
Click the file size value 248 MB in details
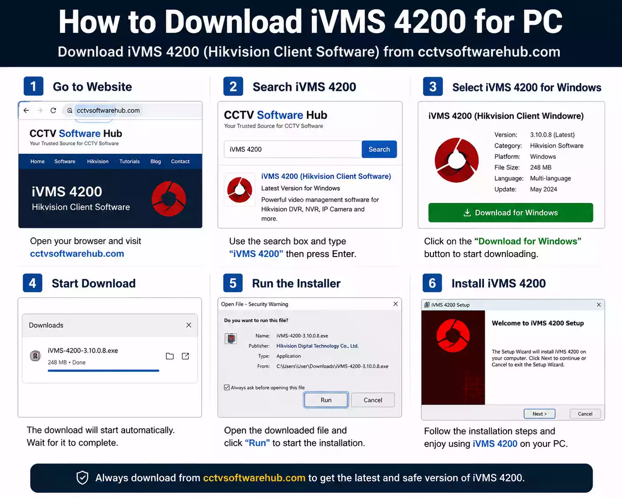[x=541, y=168]
